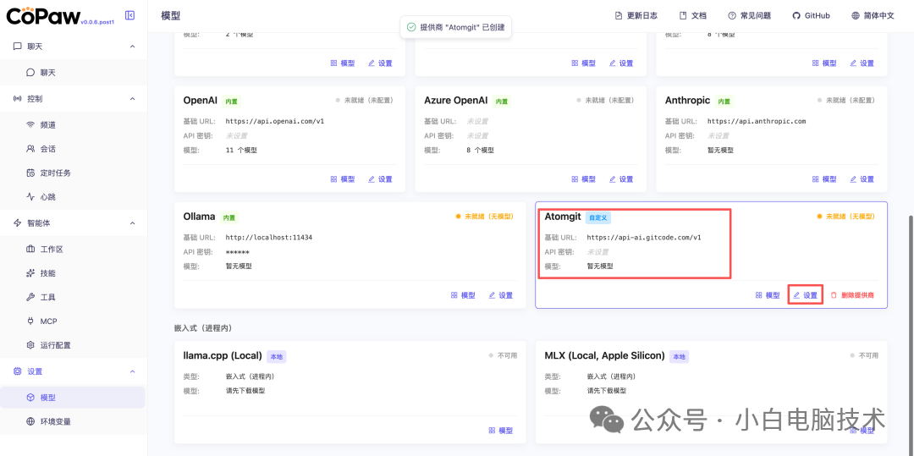
Task: Open 设置 for the Ollama provider
Action: coord(501,295)
